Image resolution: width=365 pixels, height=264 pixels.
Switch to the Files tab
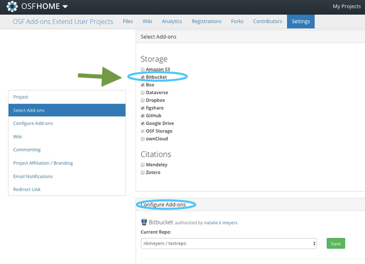[128, 21]
